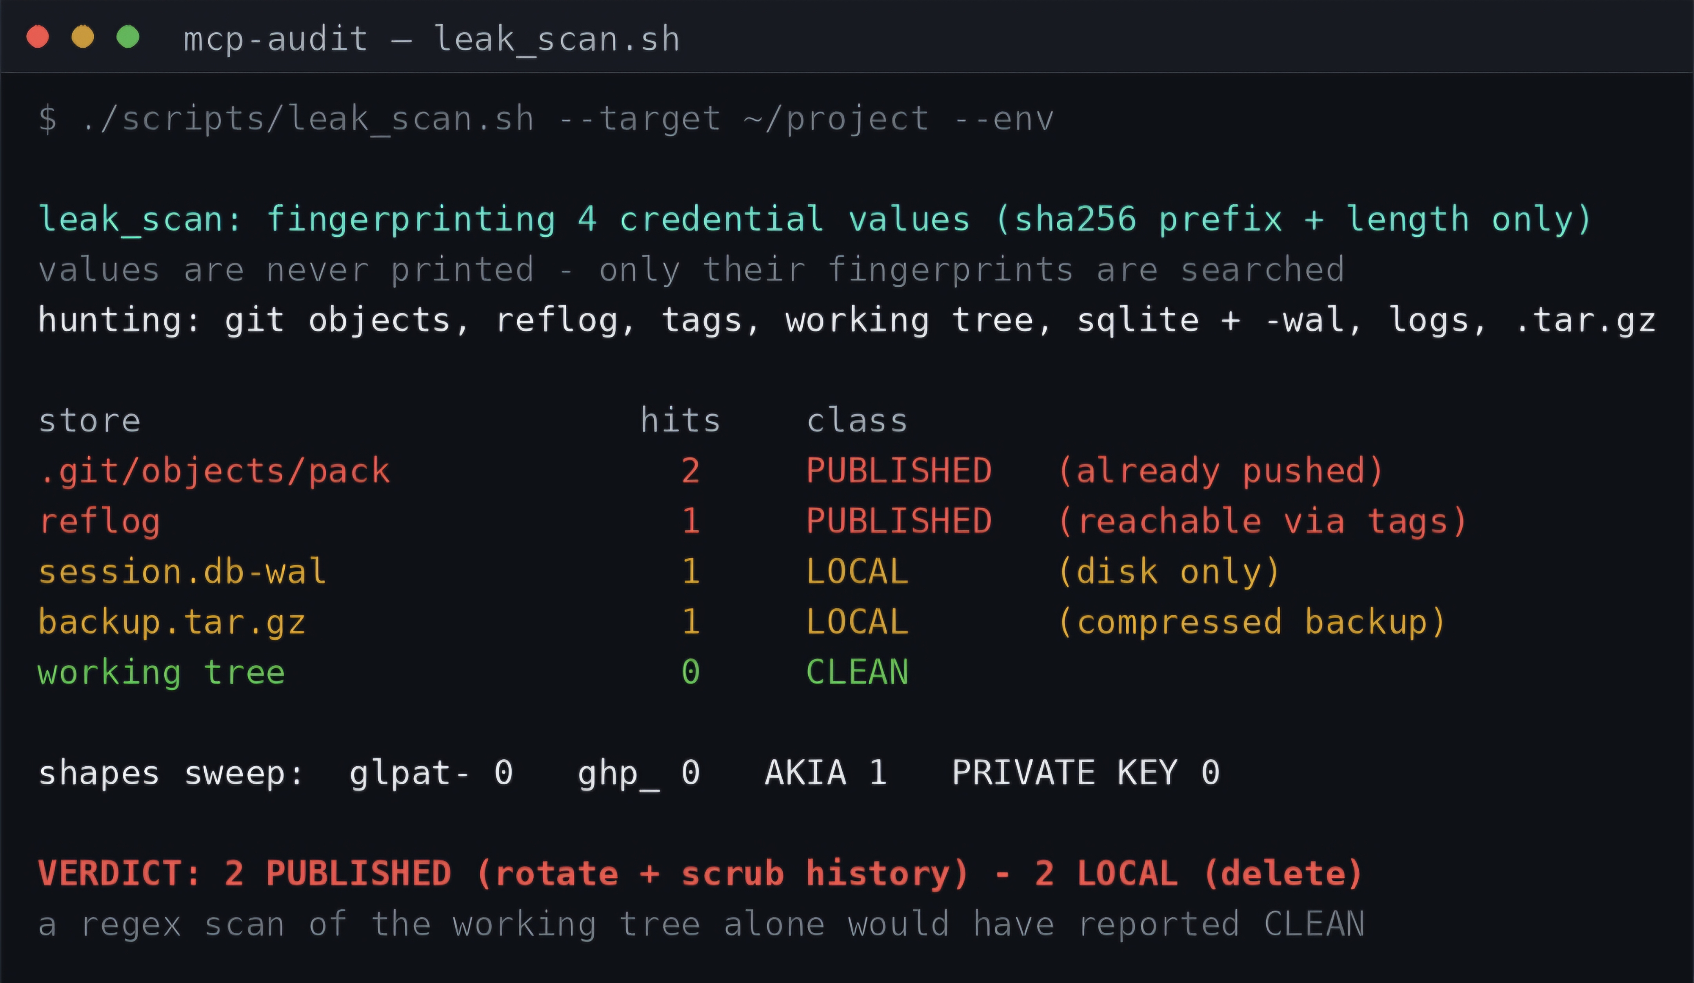Click the 'hits' column header
Screen dimensions: 1694x983
[x=680, y=420]
